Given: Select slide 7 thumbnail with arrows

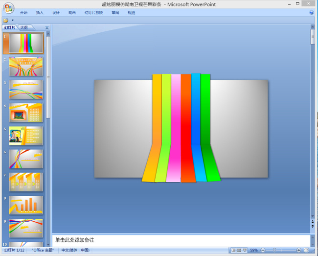Looking at the screenshot, I should point(26,182).
